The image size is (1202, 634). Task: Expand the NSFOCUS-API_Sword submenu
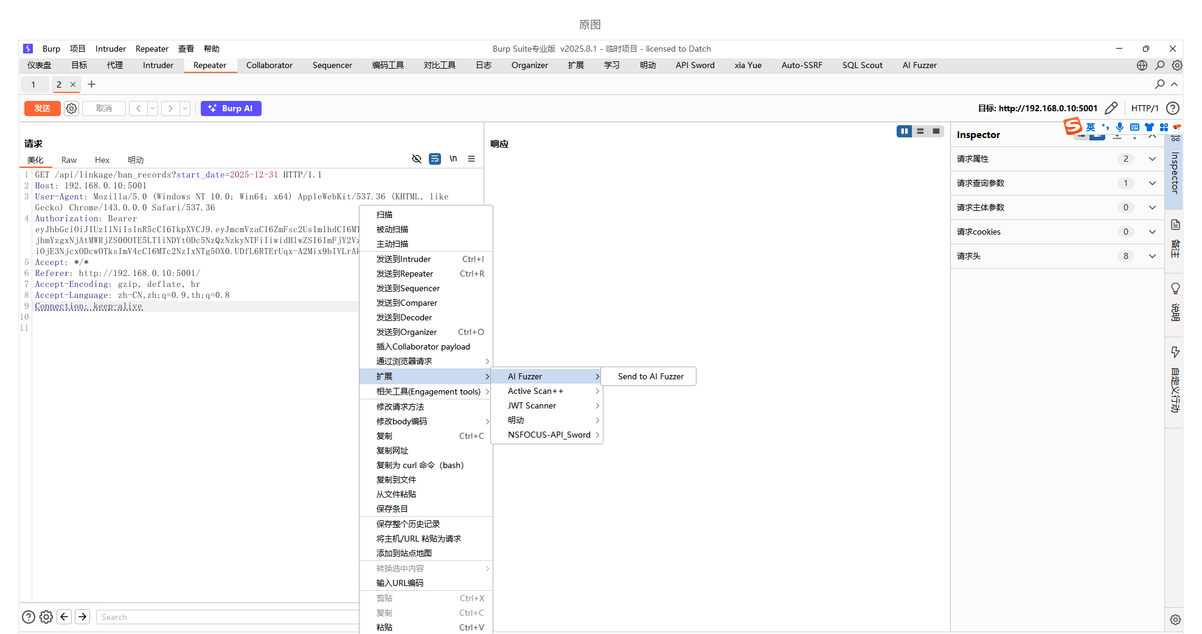[547, 435]
